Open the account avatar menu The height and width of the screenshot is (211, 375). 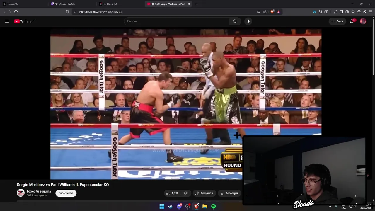point(363,21)
